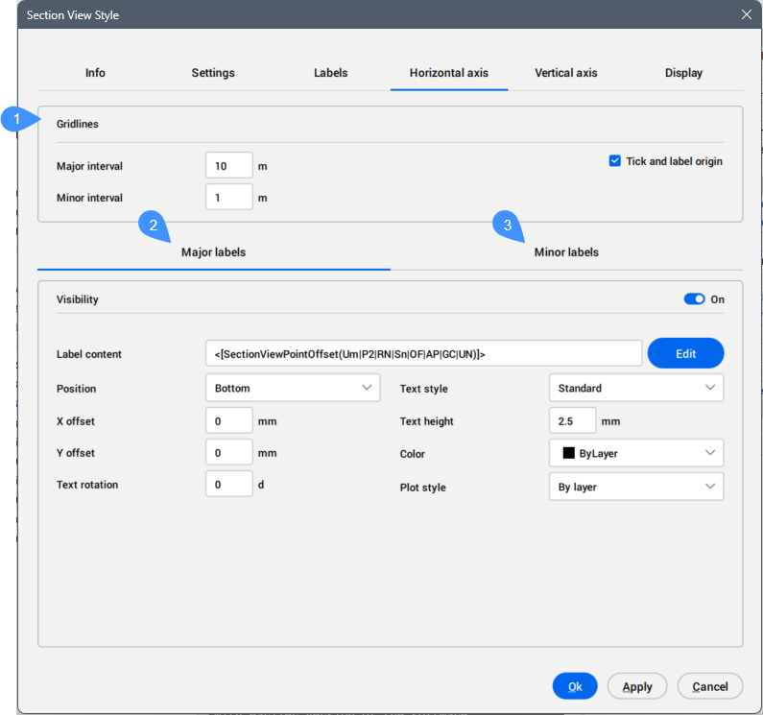This screenshot has height=715, width=763.
Task: Click Edit button for label content
Action: 685,354
